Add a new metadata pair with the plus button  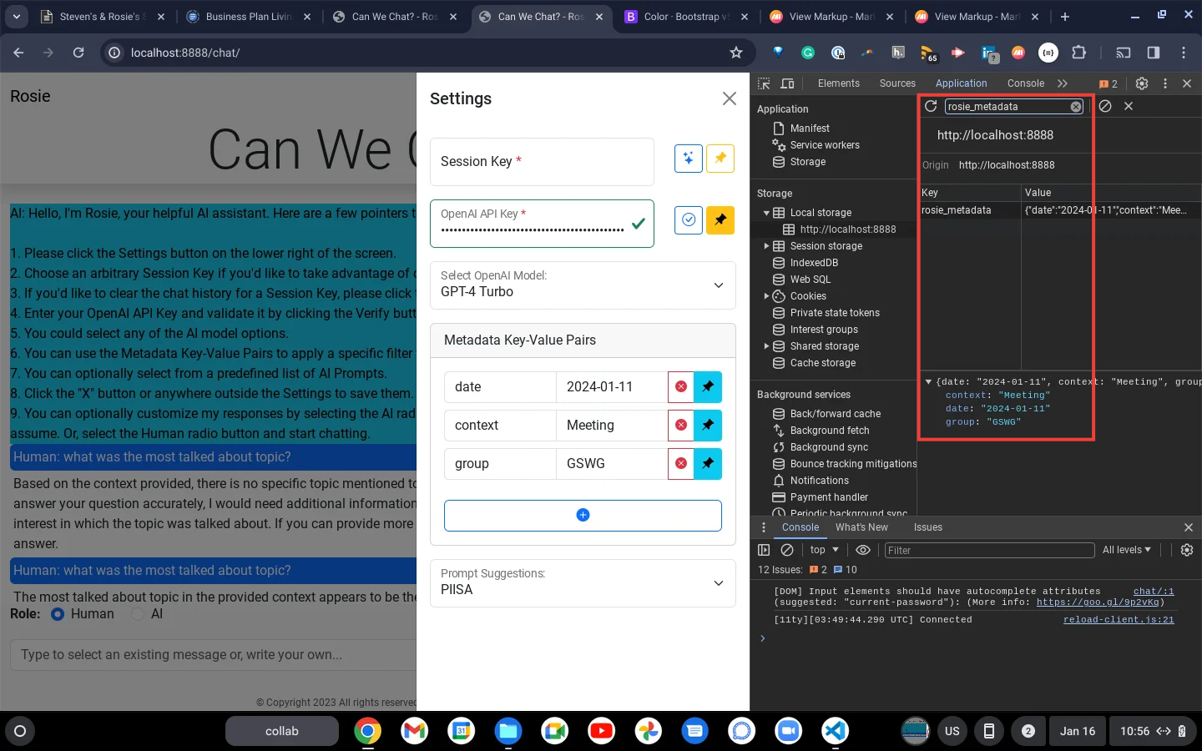(x=583, y=515)
